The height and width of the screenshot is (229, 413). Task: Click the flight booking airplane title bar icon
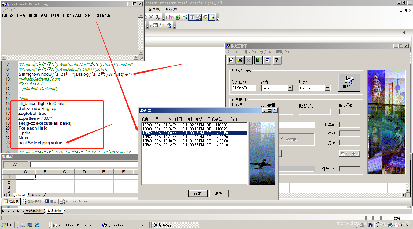228,46
